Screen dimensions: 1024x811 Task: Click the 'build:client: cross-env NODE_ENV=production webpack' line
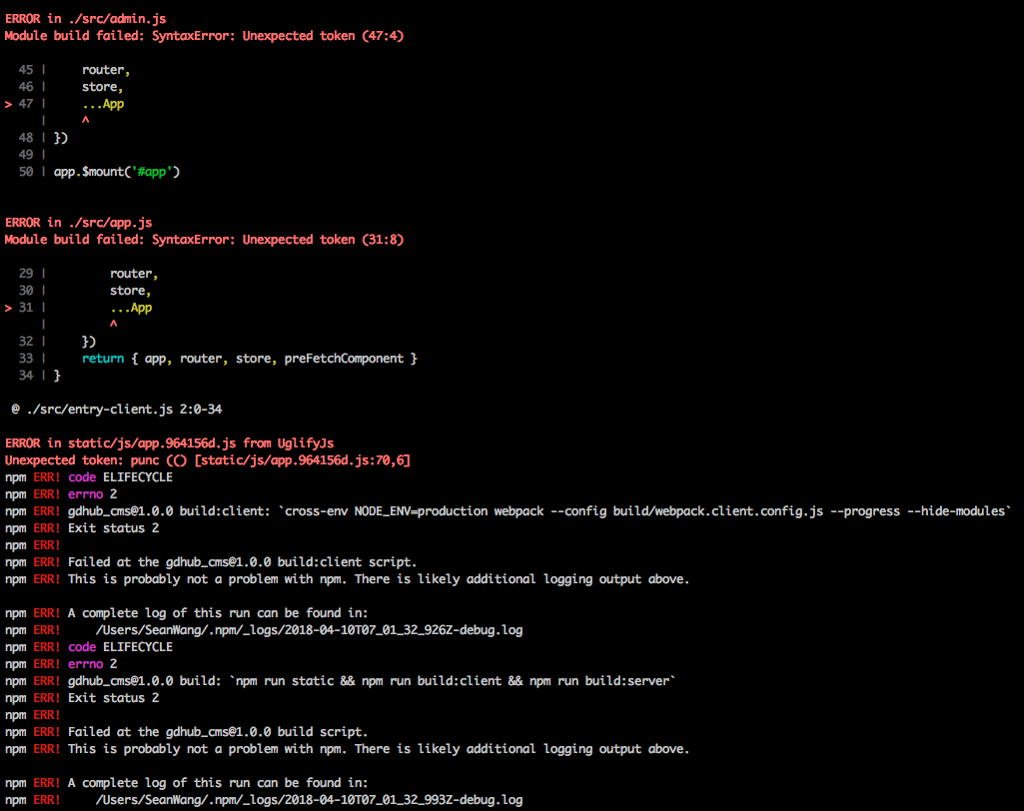pos(509,511)
